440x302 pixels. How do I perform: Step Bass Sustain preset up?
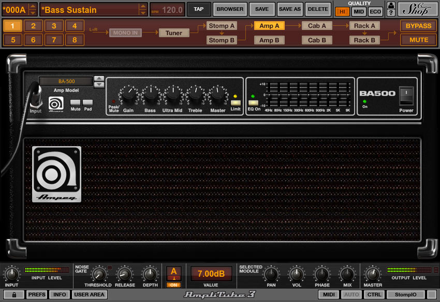[143, 6]
